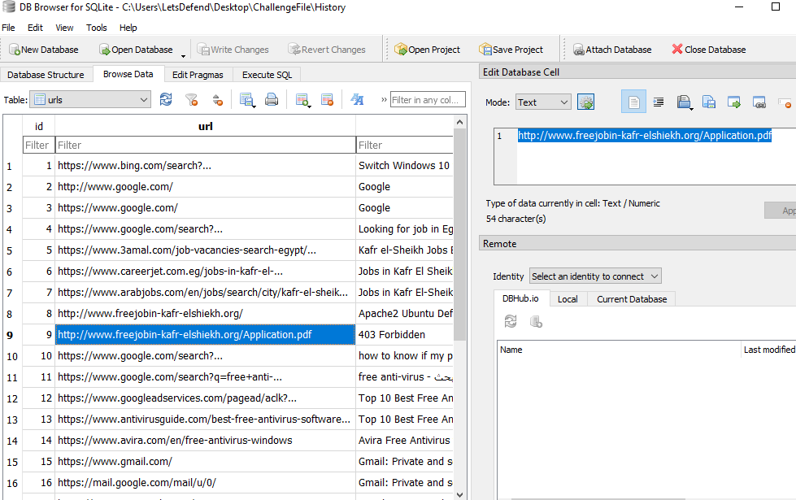Switch to the Execute SQL tab

[267, 75]
